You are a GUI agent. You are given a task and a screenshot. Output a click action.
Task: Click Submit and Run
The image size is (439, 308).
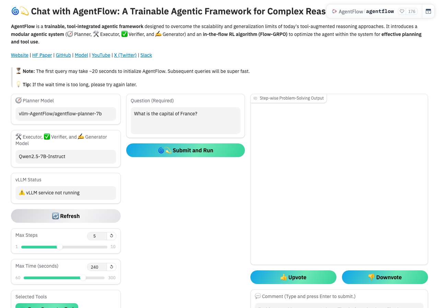pyautogui.click(x=186, y=150)
